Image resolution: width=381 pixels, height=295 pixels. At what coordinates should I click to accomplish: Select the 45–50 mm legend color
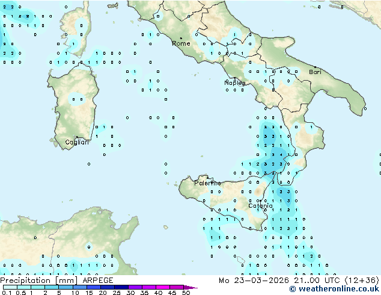click(x=177, y=287)
